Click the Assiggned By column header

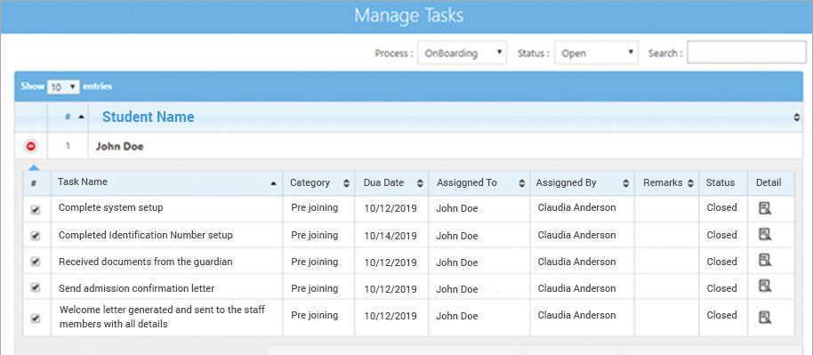click(567, 182)
